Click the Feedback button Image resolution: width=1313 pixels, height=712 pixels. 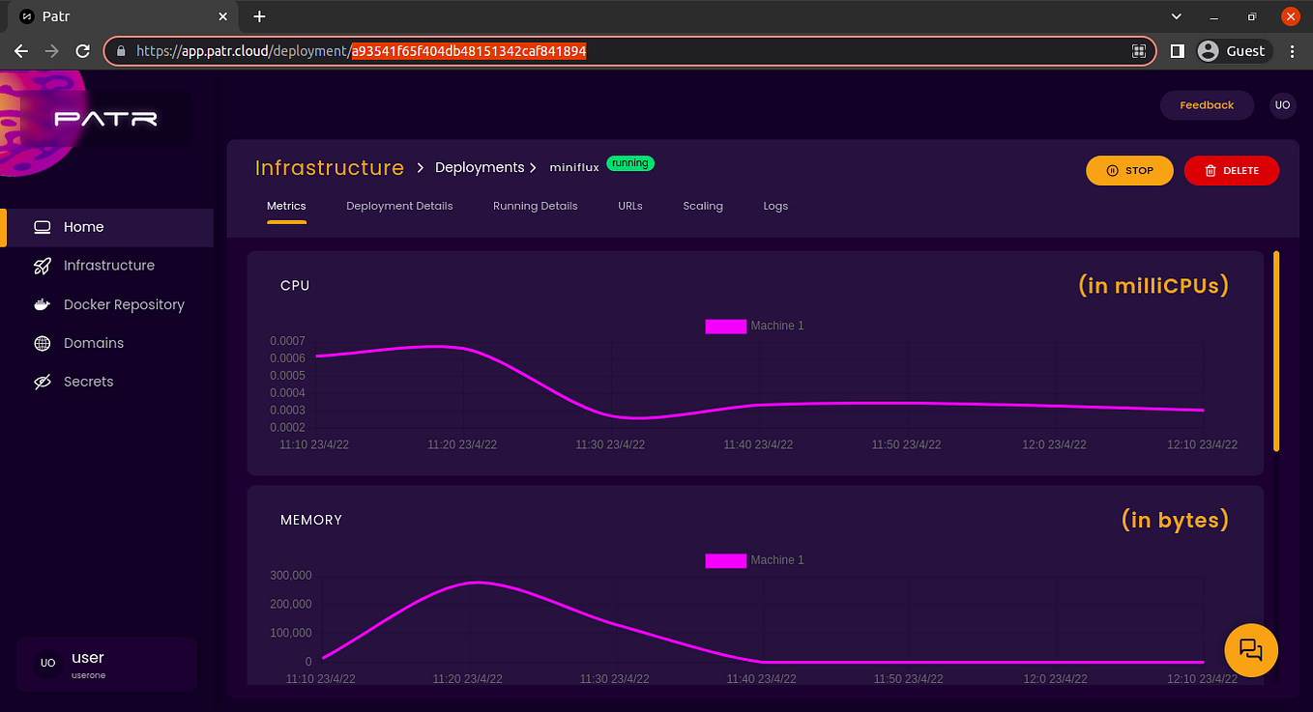tap(1207, 105)
